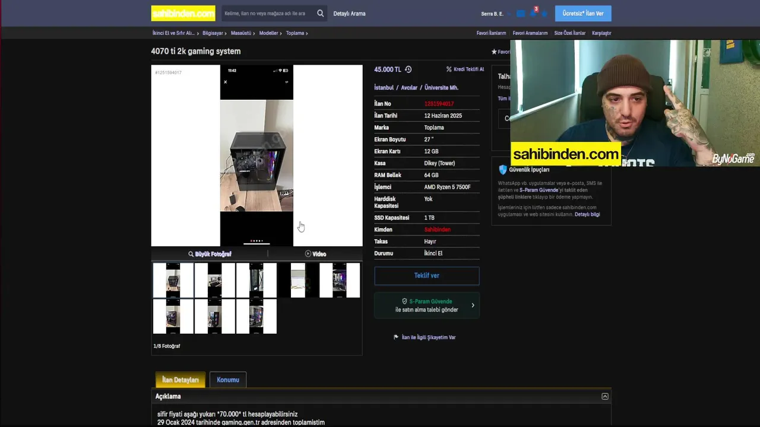
Task: Focus the listing search input field
Action: tap(268, 13)
